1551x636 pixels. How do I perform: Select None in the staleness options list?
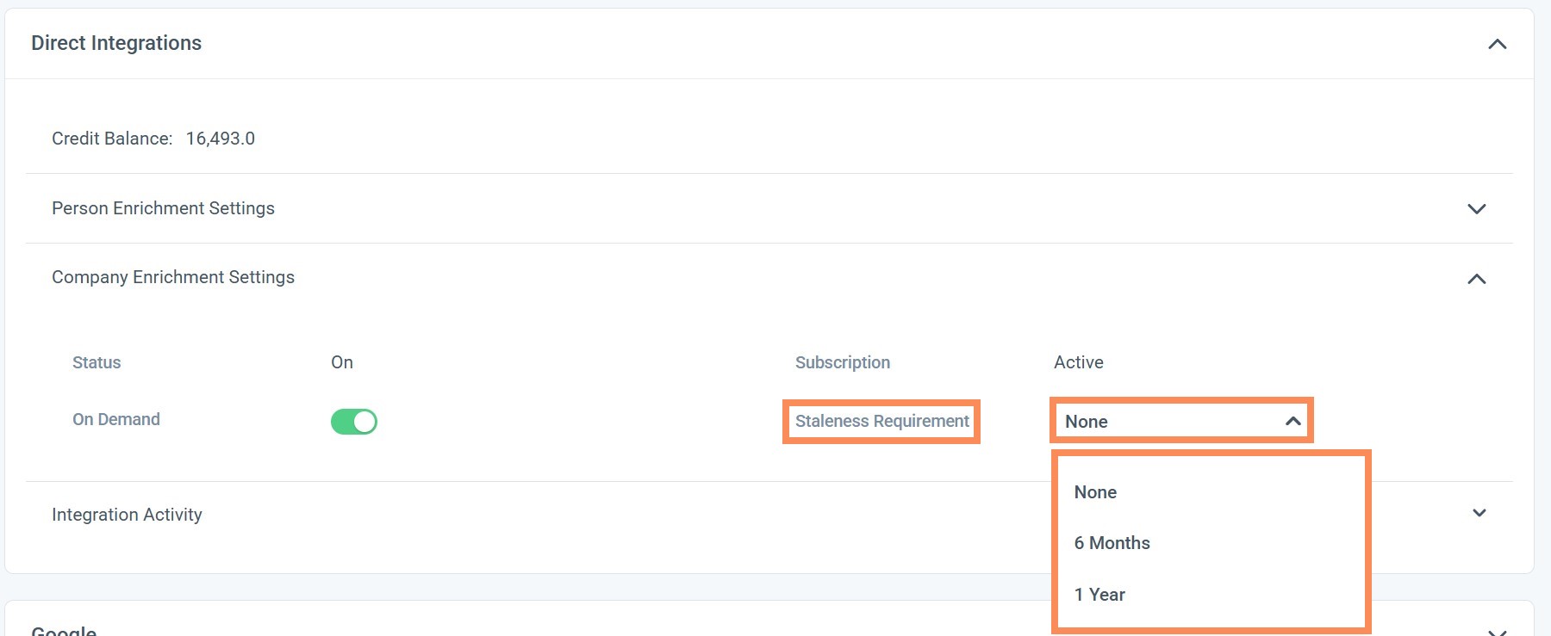pos(1095,492)
